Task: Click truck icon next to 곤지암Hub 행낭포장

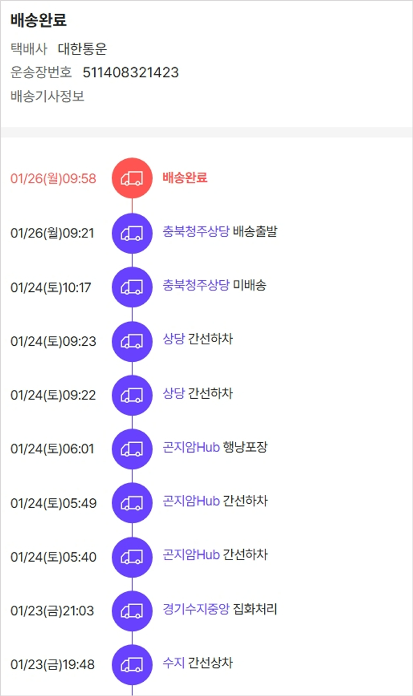Action: tap(132, 448)
